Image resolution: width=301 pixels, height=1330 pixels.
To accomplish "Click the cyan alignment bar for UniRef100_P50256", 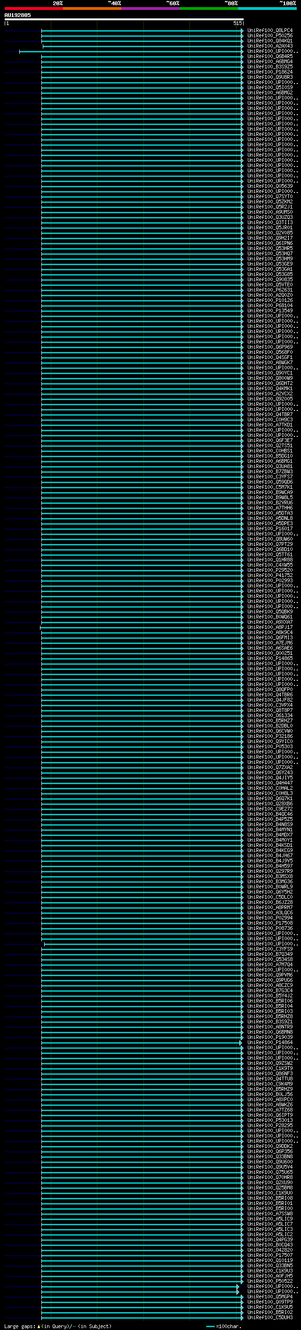I will pyautogui.click(x=142, y=36).
